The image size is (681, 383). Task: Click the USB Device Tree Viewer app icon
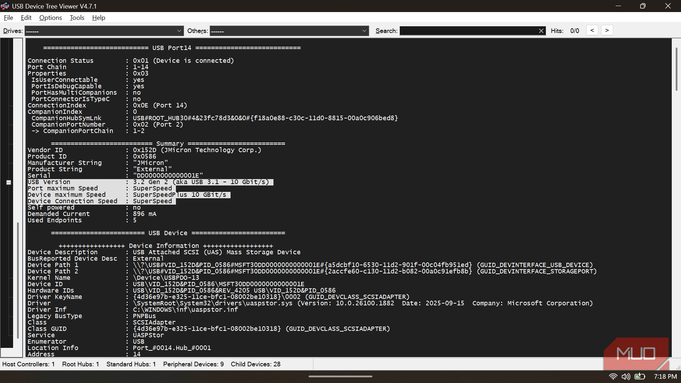5,6
